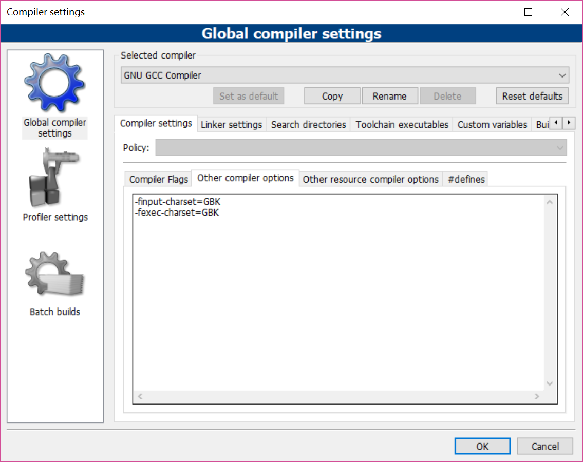Viewport: 583px width, 462px height.
Task: Select the Other compiler options tab
Action: tap(246, 178)
